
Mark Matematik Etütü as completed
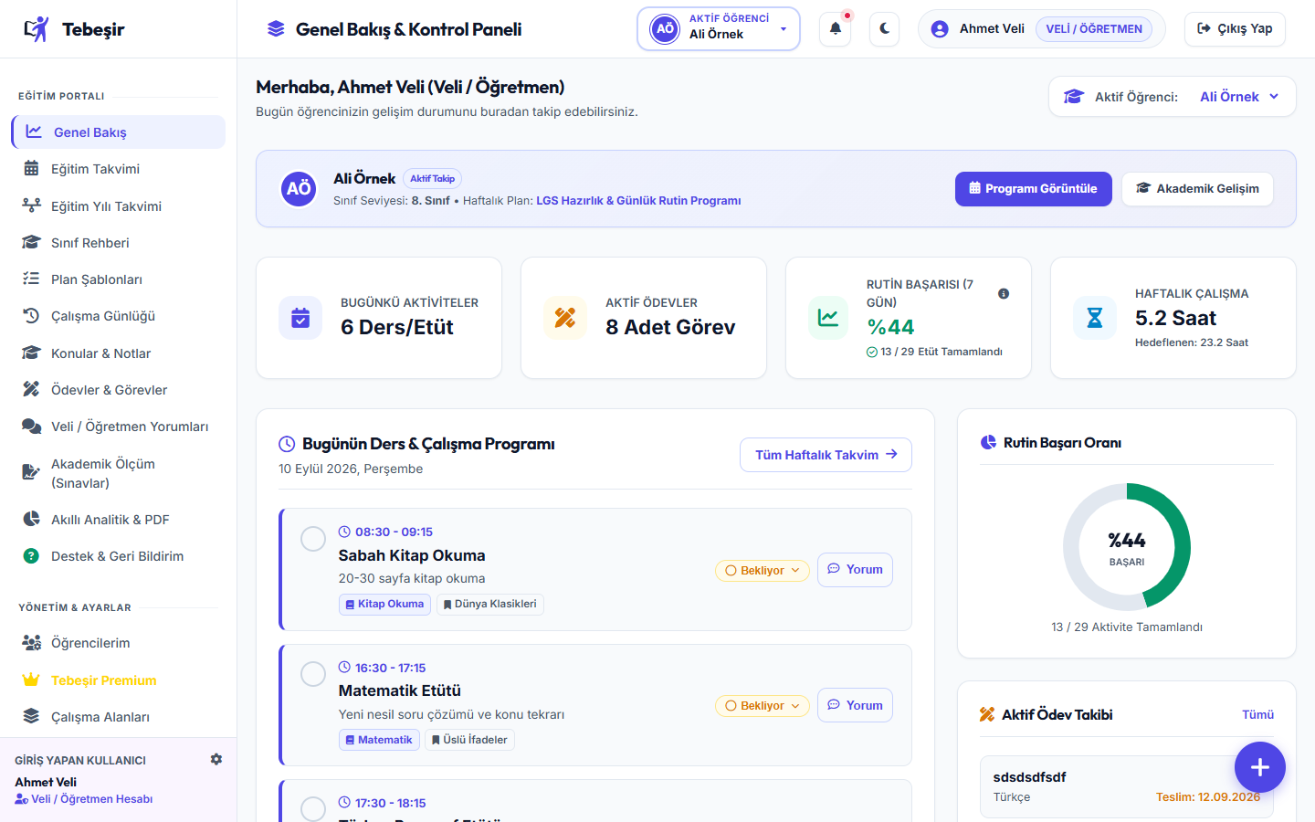pyautogui.click(x=313, y=674)
